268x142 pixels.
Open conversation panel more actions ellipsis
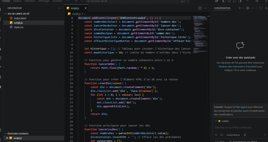(253, 8)
